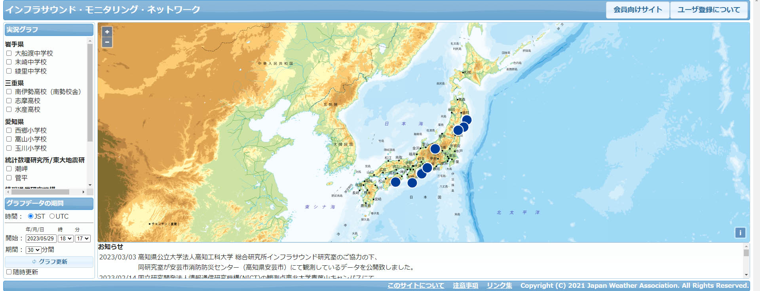
Task: Click station list scroll up arrow
Action: click(x=90, y=41)
